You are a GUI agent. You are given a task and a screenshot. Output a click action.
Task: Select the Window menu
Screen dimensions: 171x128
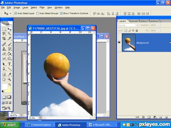pos(59,7)
